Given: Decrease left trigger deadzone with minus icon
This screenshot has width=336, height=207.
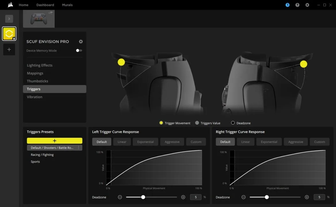Looking at the screenshot, I should coord(120,197).
